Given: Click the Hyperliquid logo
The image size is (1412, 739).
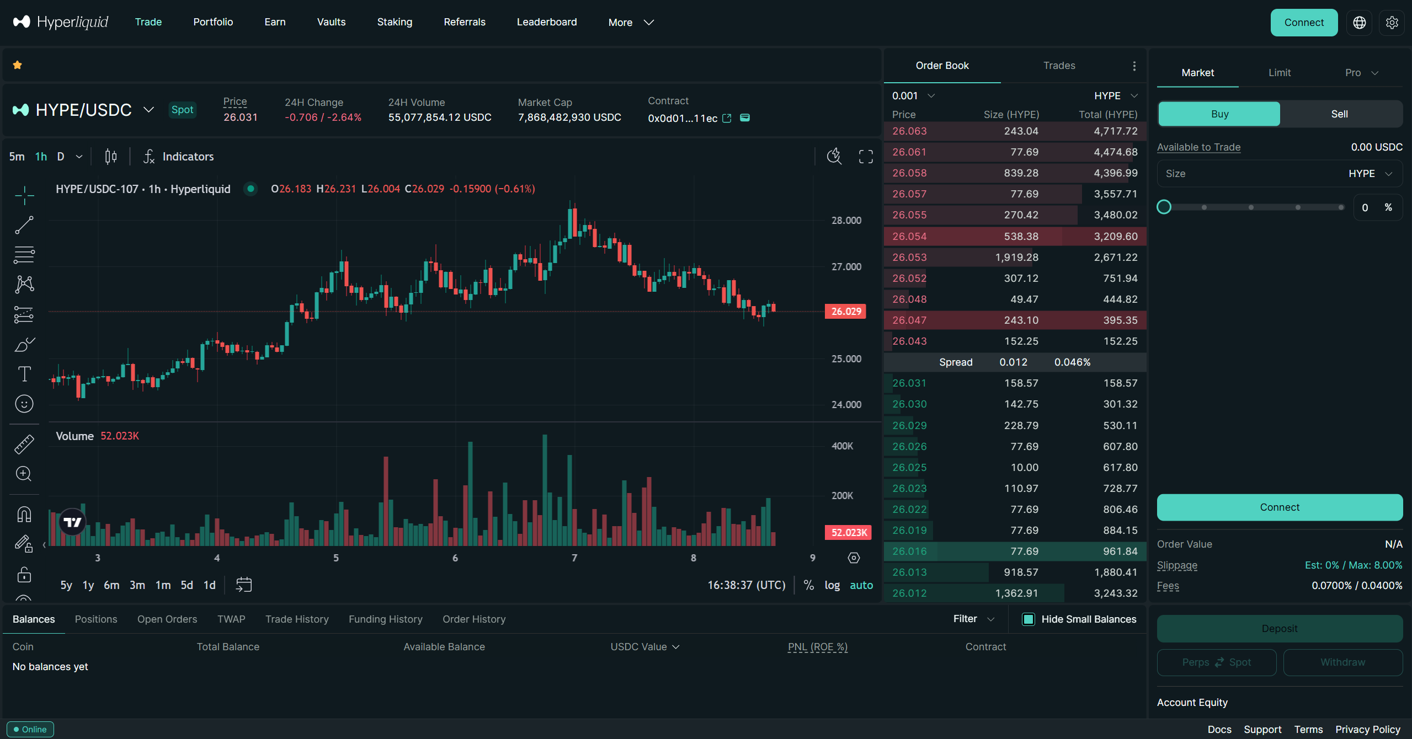Looking at the screenshot, I should point(61,22).
